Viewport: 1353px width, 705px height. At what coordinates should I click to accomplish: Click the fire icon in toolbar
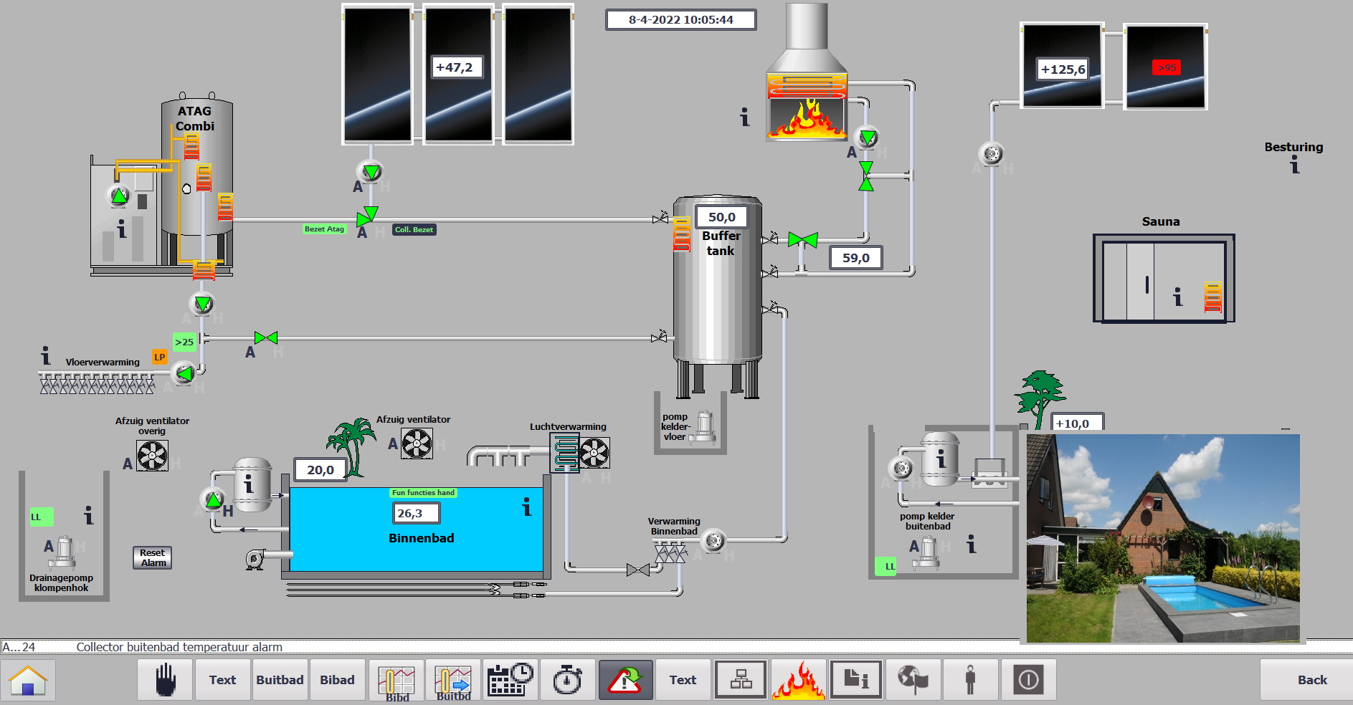[798, 680]
